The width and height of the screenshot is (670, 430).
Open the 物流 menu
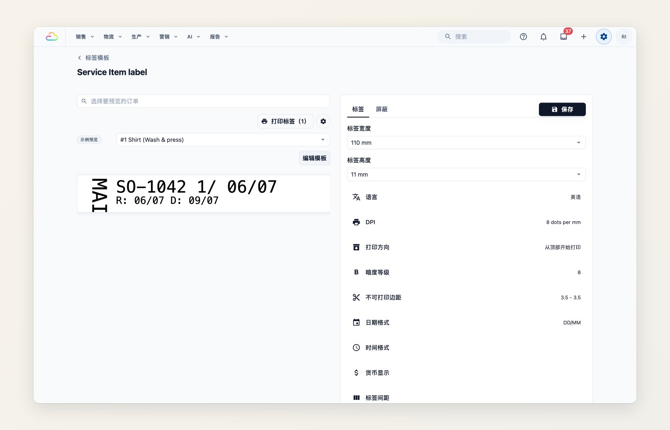tap(113, 37)
